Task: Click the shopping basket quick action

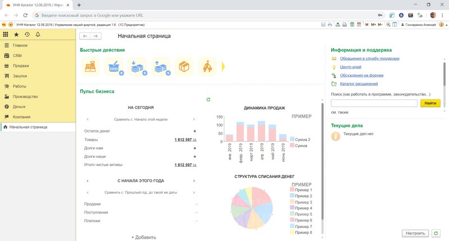Action: (x=114, y=67)
